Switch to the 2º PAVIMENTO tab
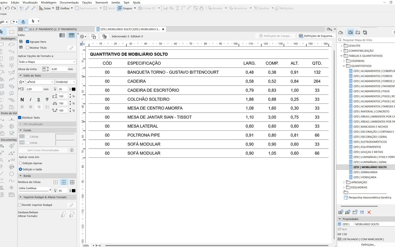Viewport: 395px width, 247px height. coord(53,29)
